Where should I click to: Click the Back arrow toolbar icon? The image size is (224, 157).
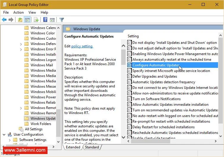point(4,20)
